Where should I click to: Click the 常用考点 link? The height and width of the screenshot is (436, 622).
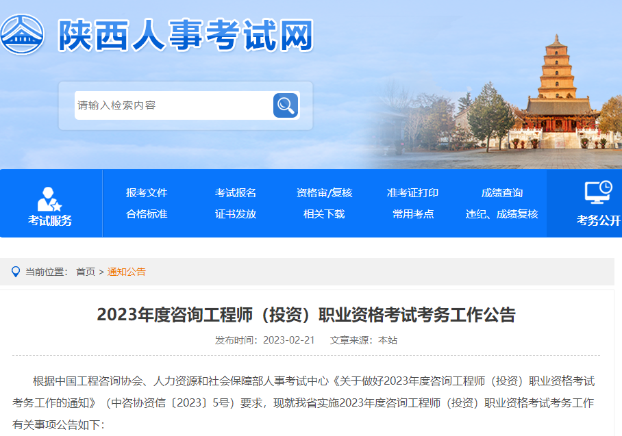coord(412,213)
